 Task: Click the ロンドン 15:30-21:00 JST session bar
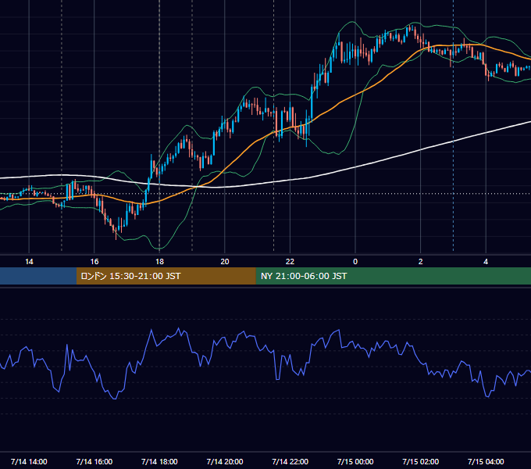166,276
